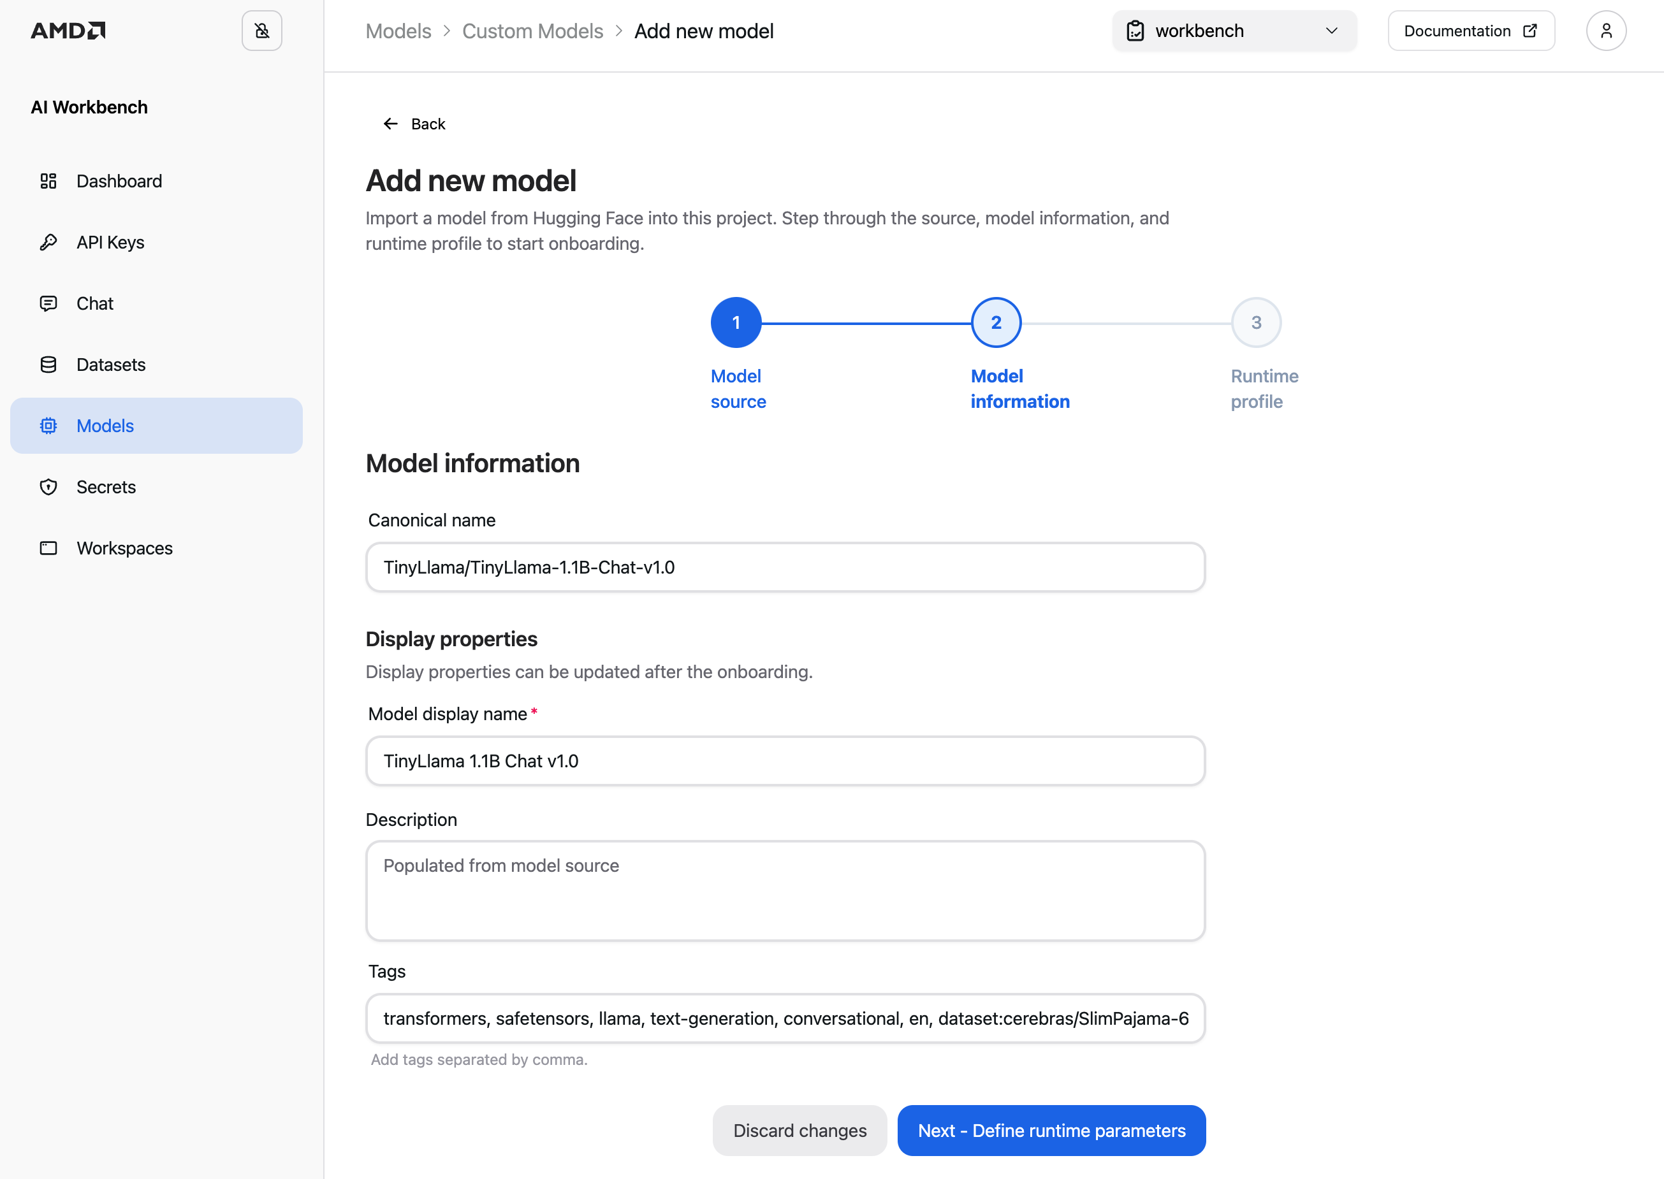Image resolution: width=1664 pixels, height=1179 pixels.
Task: Click the API Keys key icon
Action: [48, 242]
